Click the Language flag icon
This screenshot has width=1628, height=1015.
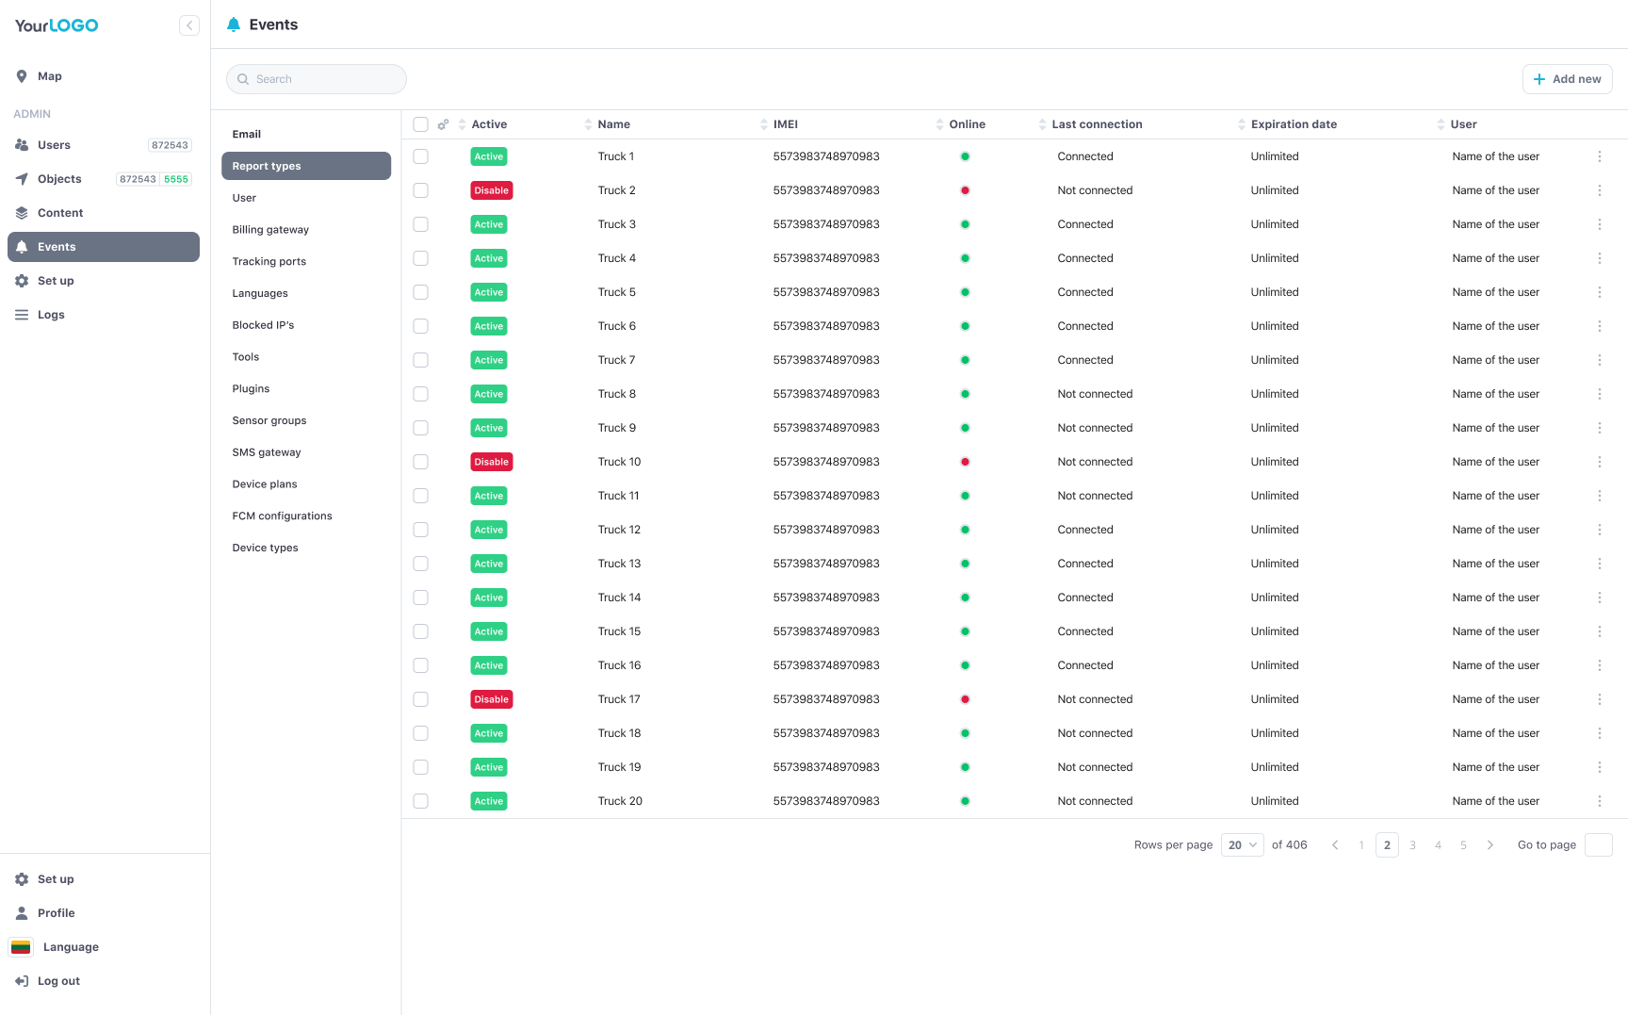tap(21, 947)
